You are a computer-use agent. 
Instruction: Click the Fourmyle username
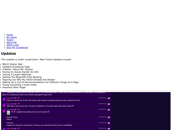[10, 123]
